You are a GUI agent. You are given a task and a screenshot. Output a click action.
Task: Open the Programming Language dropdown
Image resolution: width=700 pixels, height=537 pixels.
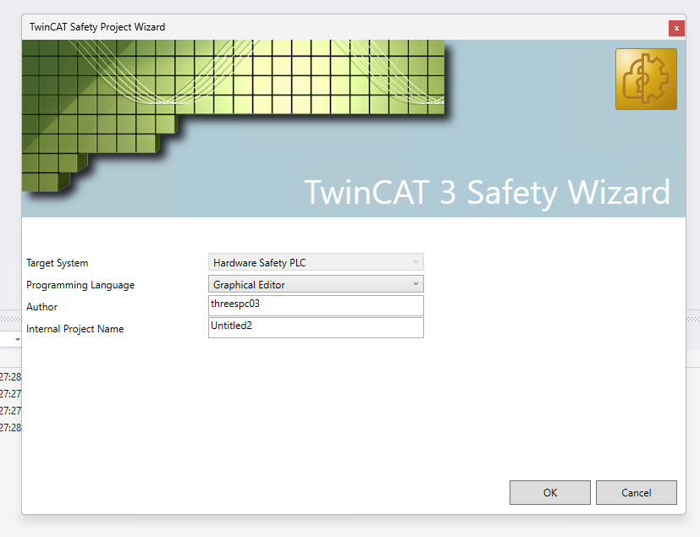316,284
